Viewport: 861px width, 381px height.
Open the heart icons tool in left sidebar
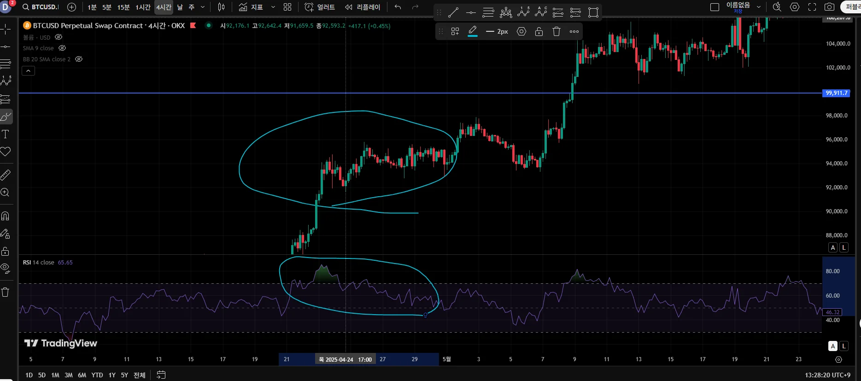point(6,152)
